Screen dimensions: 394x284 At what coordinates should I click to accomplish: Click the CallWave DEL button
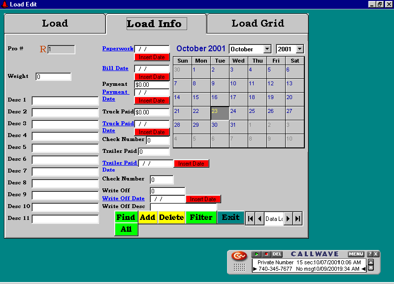coord(277,254)
